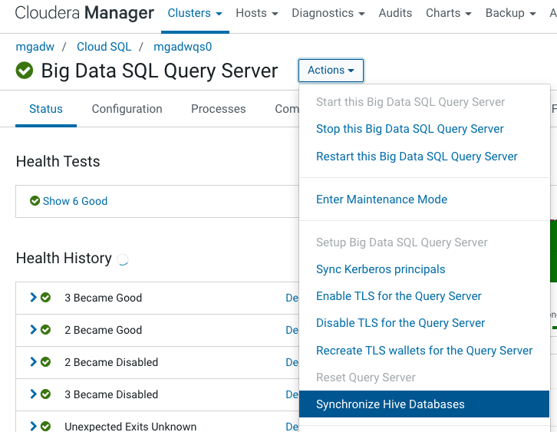Open the Audits page
557x432 pixels.
395,13
